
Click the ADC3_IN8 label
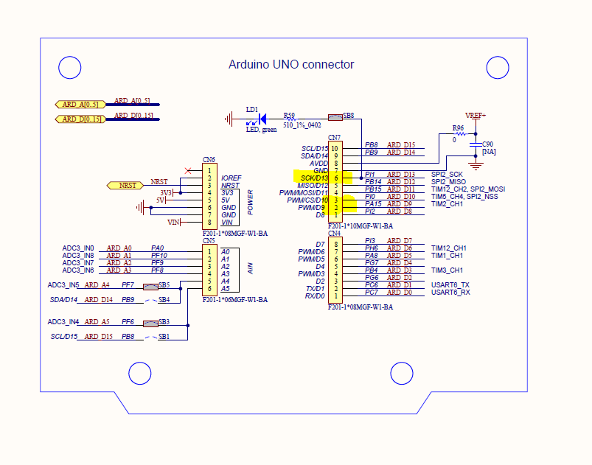77,256
